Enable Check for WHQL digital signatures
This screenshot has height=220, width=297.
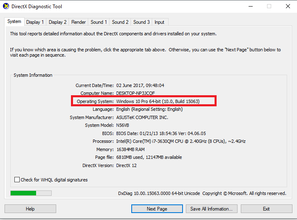17,180
